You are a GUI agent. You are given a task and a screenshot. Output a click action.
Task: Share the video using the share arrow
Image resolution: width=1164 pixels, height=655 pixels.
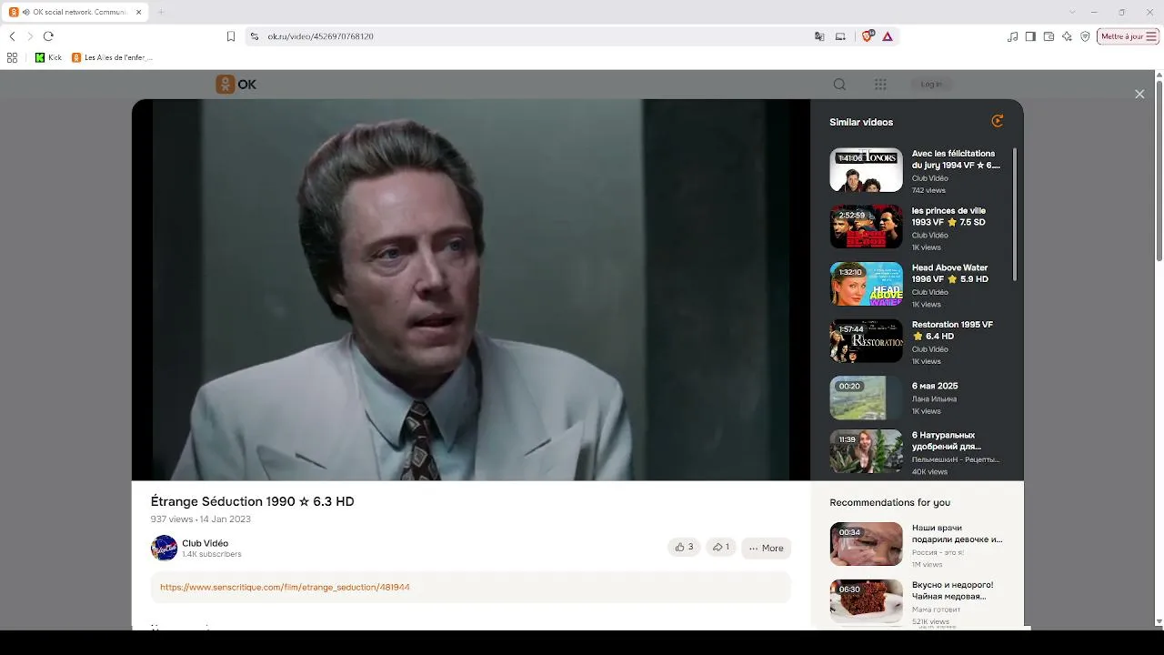pyautogui.click(x=720, y=548)
